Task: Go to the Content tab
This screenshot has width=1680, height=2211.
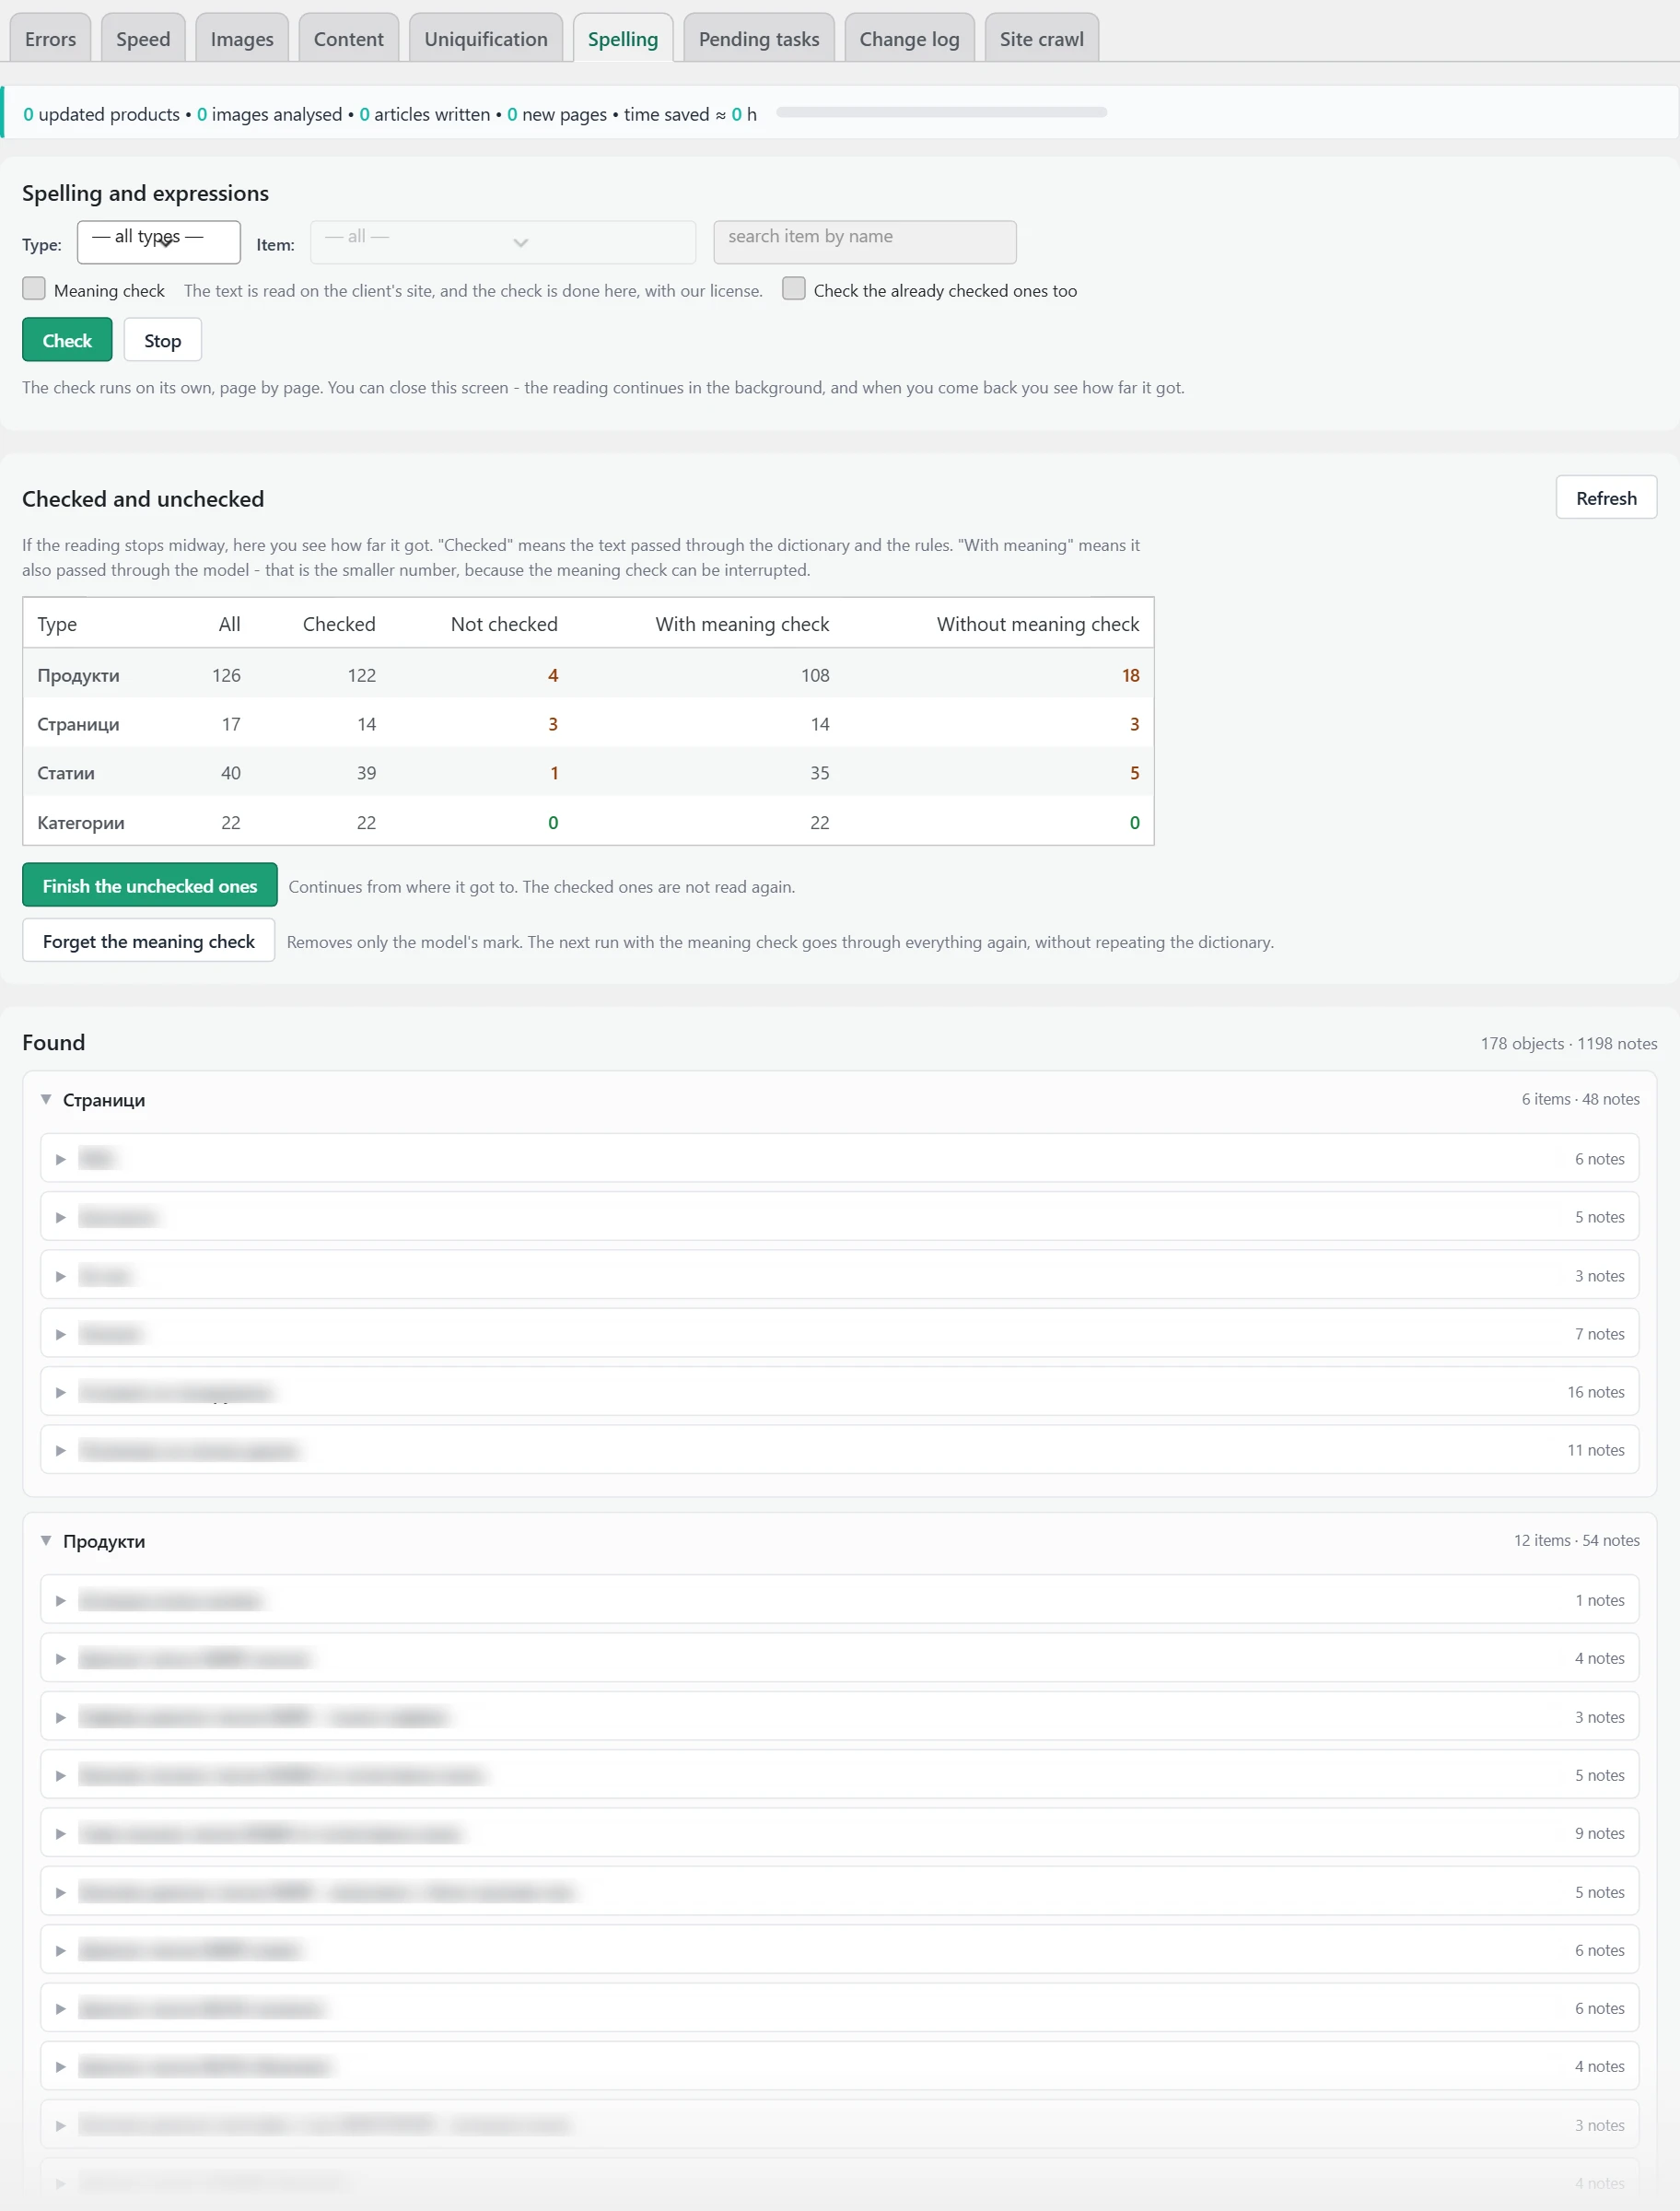Action: click(348, 39)
